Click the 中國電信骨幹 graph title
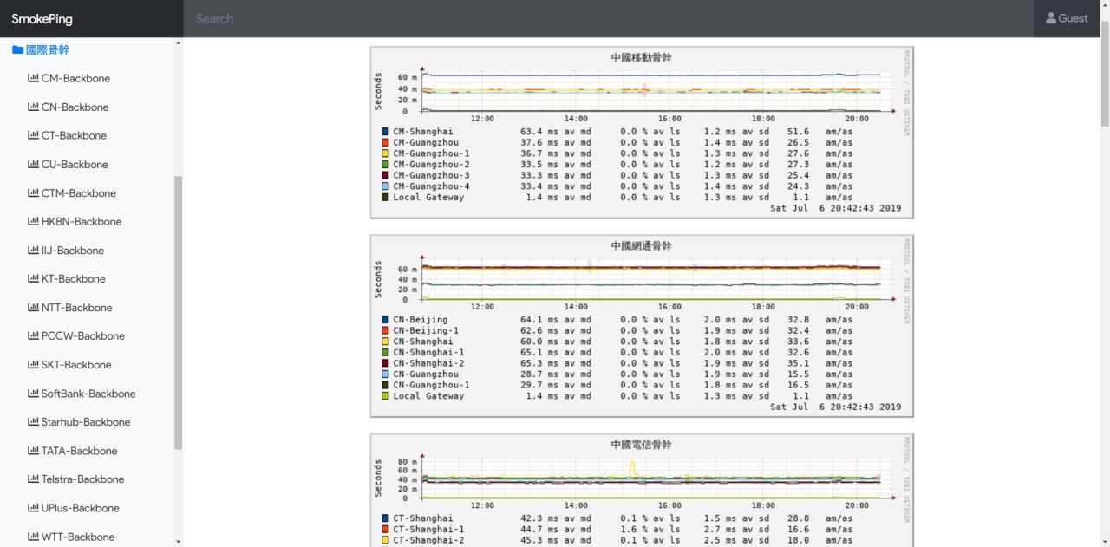 click(642, 445)
